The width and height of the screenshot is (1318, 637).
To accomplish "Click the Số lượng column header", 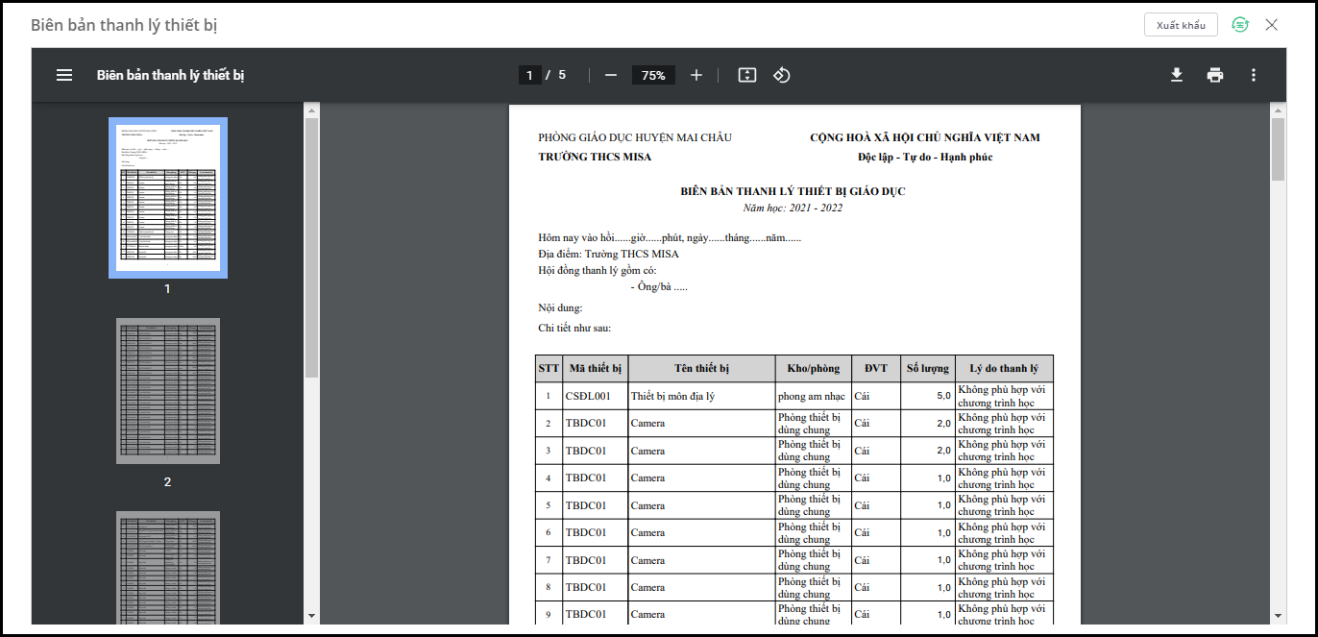I will pos(927,368).
